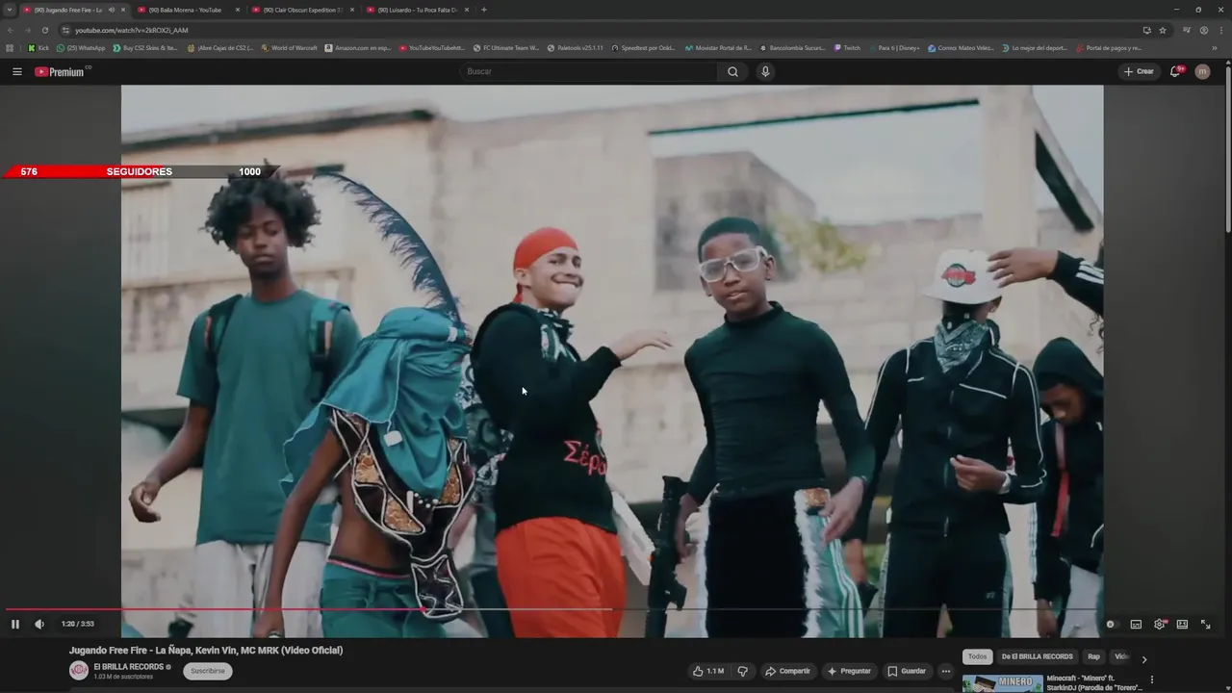1232x693 pixels.
Task: Open the WhatsApp bookmark
Action: (81, 47)
